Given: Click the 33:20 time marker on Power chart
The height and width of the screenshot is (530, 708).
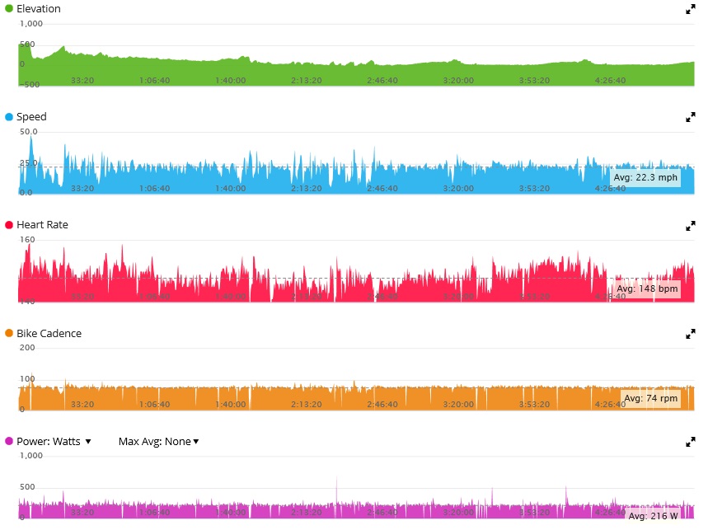Looking at the screenshot, I should (x=82, y=513).
